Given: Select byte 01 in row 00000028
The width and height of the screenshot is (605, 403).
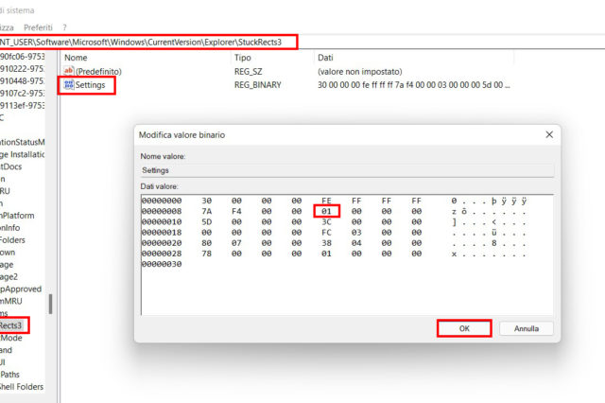Looking at the screenshot, I should coord(326,254).
